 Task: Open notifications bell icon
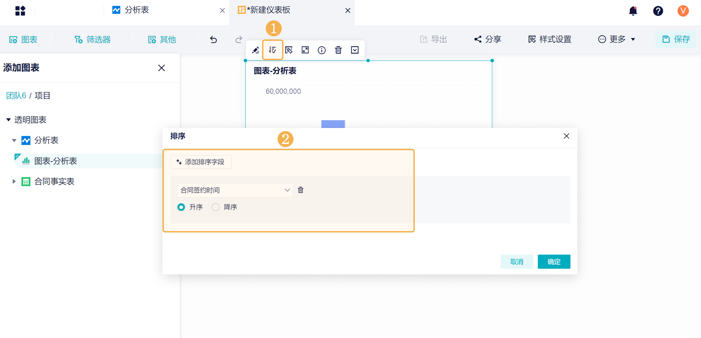633,11
